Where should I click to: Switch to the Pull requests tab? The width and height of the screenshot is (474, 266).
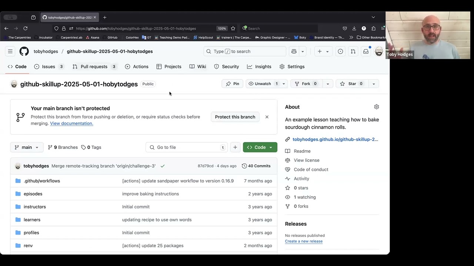pyautogui.click(x=94, y=66)
